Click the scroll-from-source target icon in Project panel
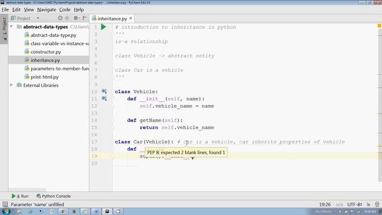This screenshot has width=382, height=215. coord(60,18)
